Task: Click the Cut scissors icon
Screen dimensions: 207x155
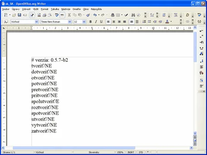Action: [x=69, y=15]
